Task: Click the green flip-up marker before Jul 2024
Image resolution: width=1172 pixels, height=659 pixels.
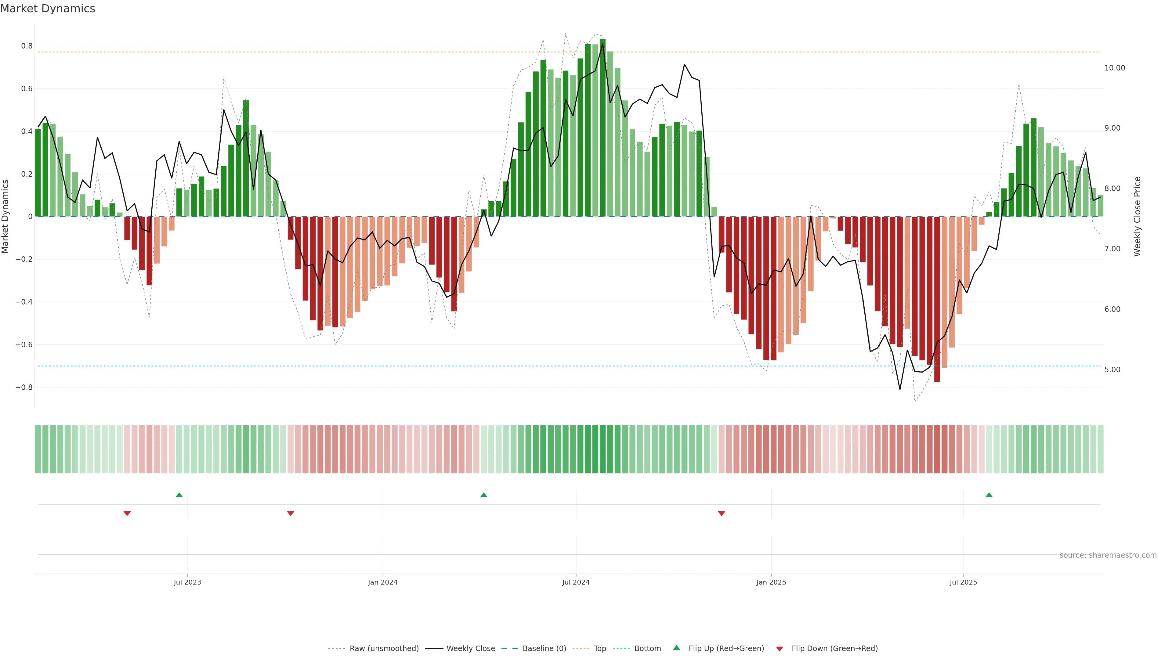Action: pyautogui.click(x=484, y=495)
